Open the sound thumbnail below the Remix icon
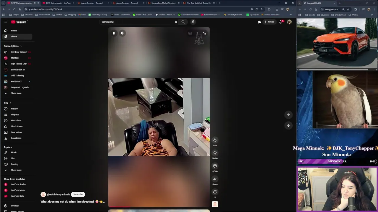The height and width of the screenshot is (212, 378). (215, 204)
